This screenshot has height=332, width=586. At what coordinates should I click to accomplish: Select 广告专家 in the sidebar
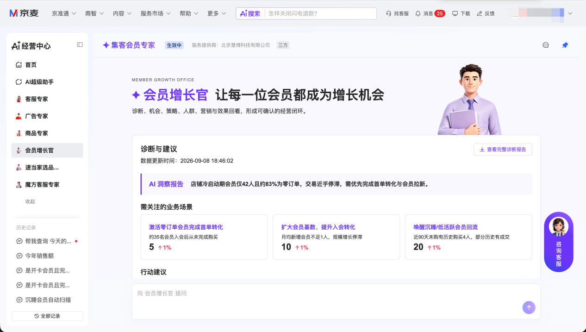47,116
